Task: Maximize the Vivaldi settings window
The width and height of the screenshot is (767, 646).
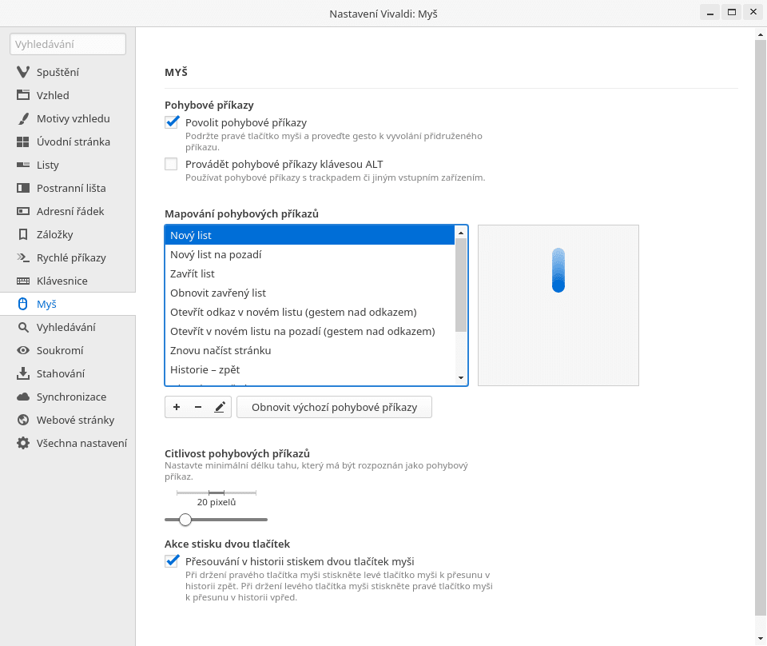Action: [x=732, y=13]
